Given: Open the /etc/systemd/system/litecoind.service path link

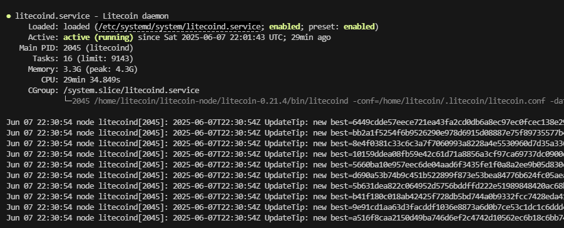Looking at the screenshot, I should point(179,27).
